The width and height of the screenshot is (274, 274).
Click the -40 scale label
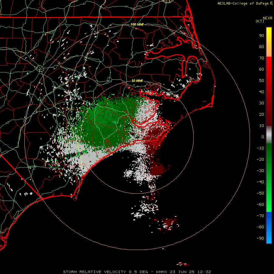click(260, 182)
